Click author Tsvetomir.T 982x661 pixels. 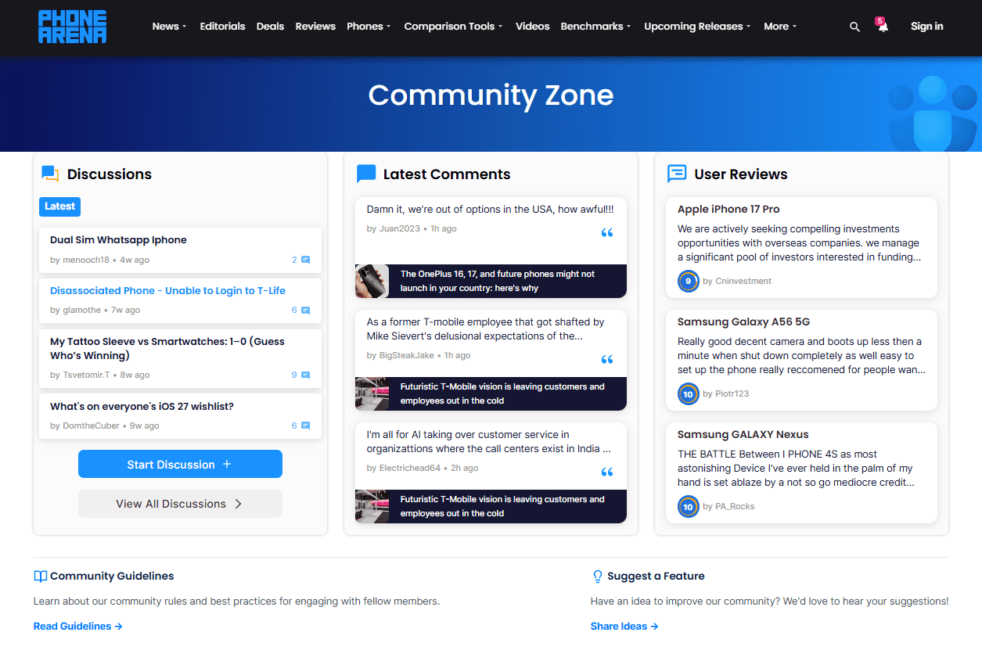(86, 375)
